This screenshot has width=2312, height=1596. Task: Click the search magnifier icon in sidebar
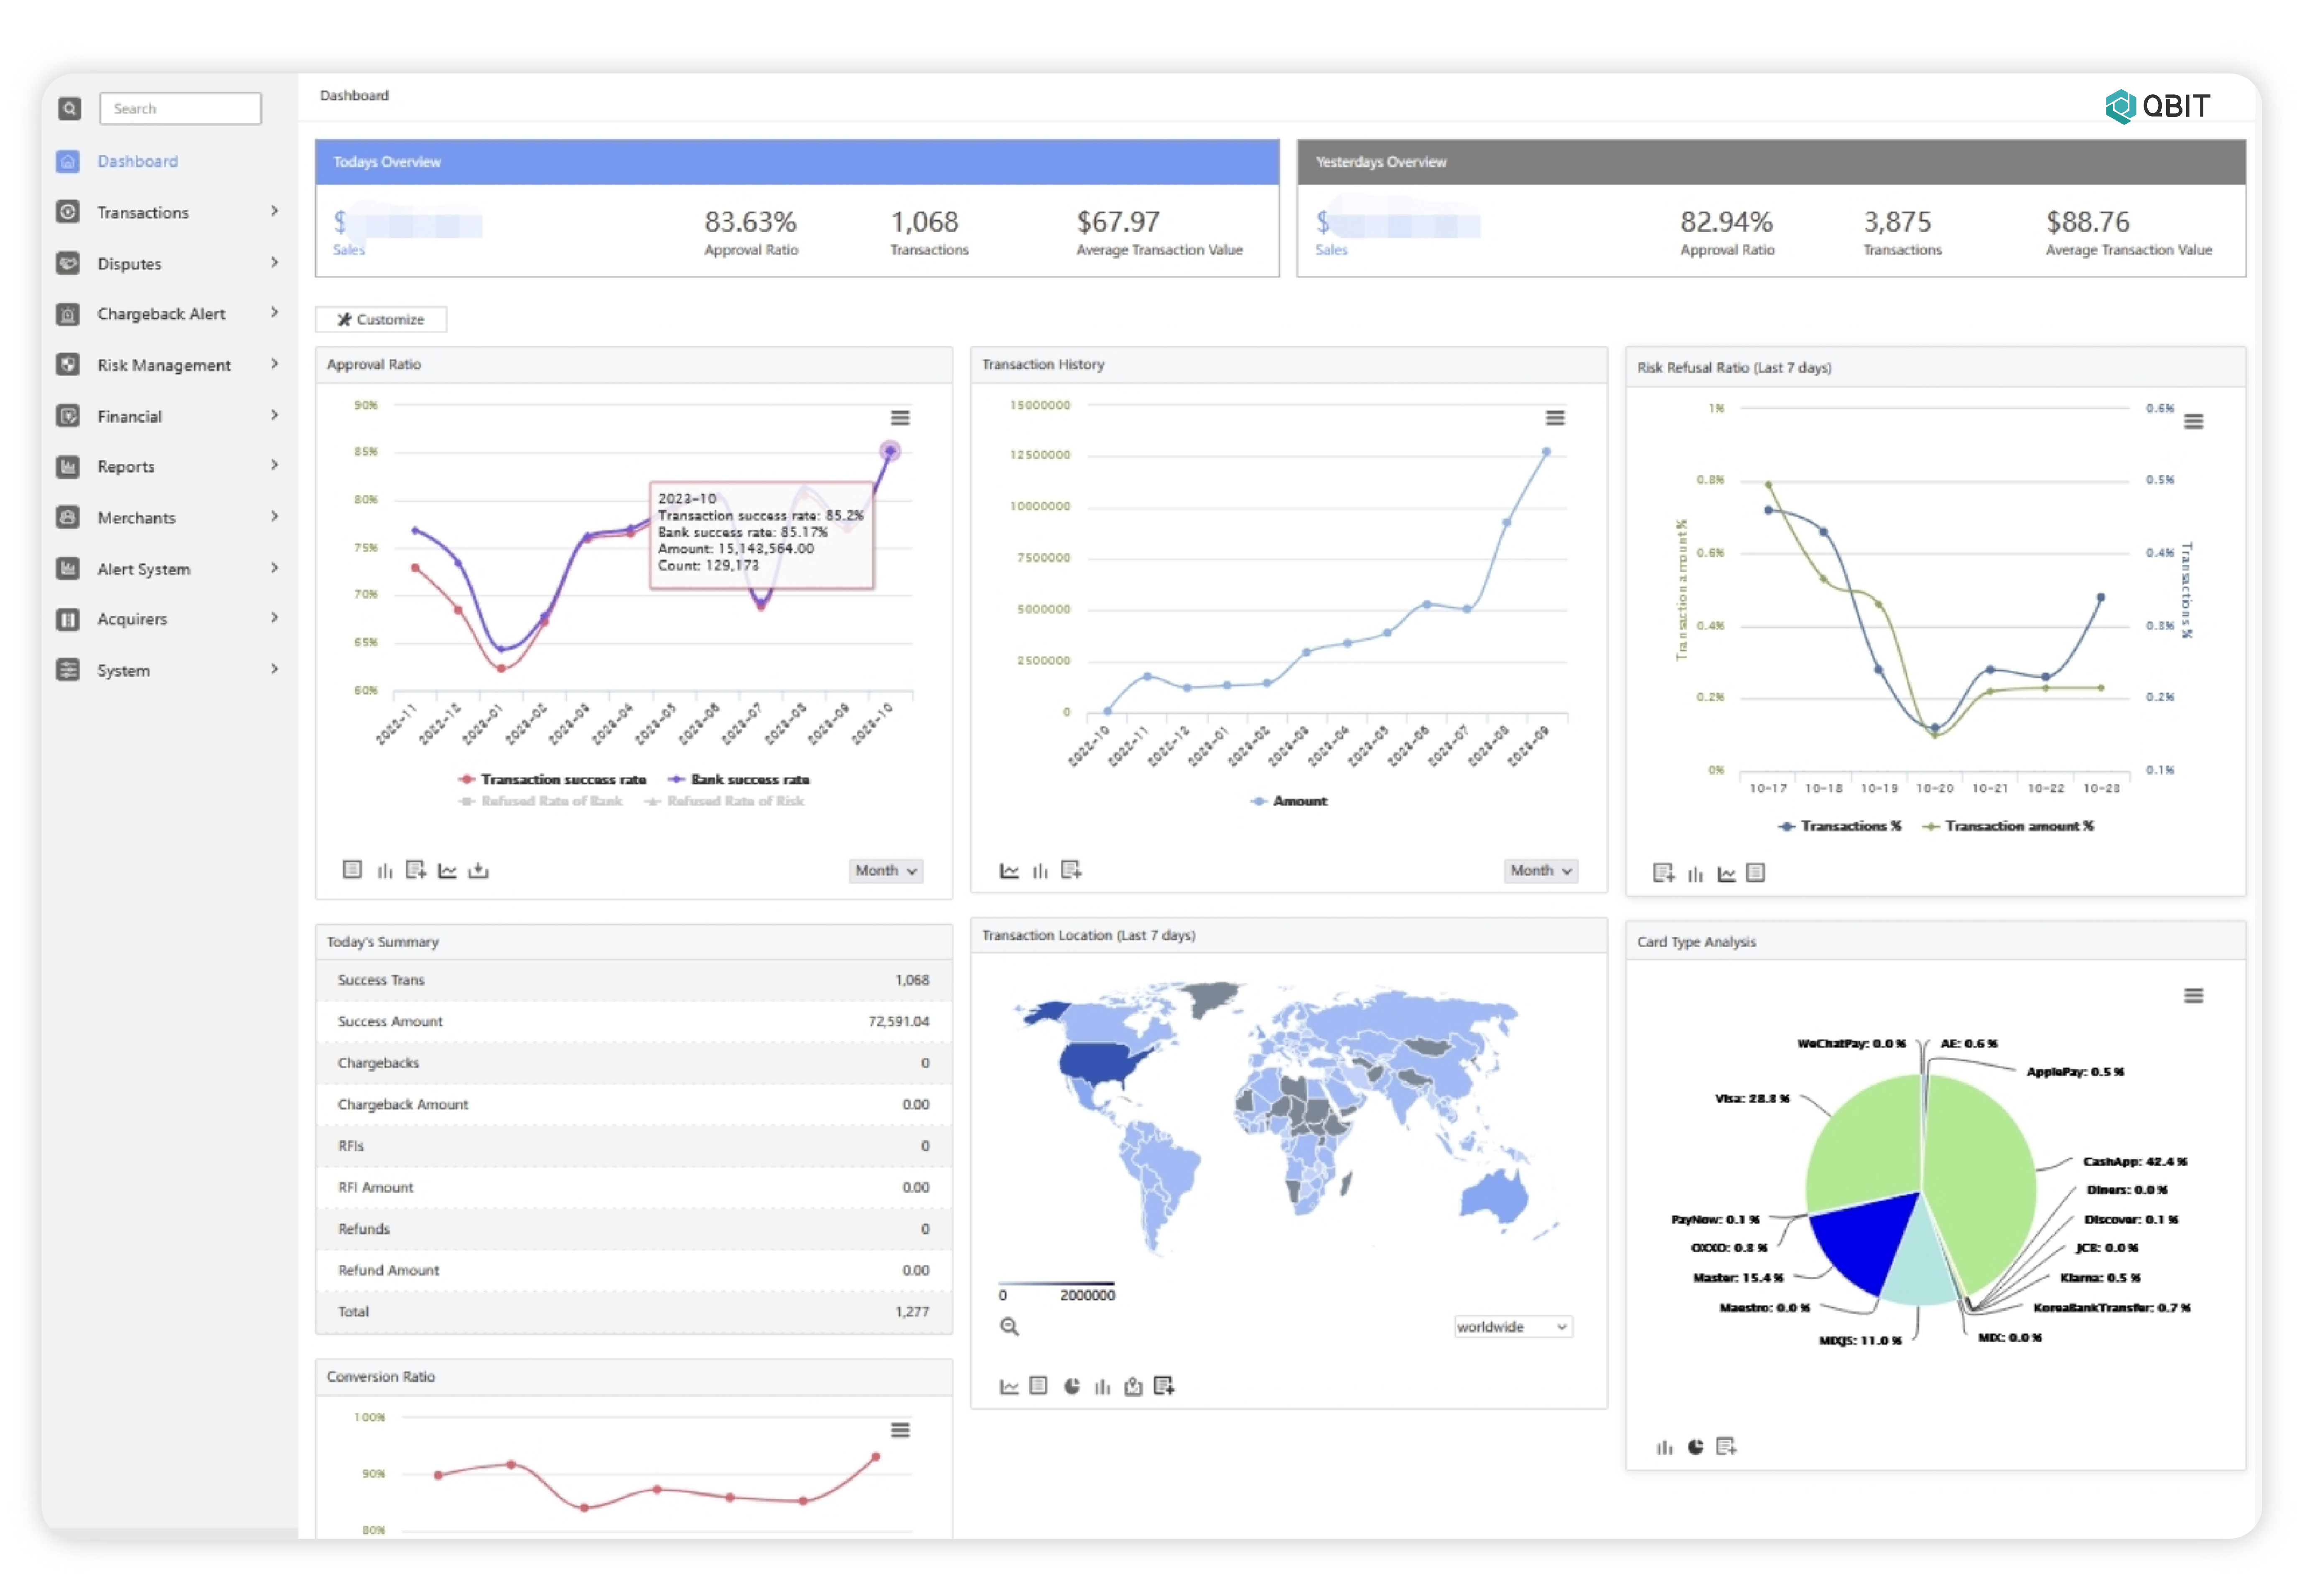(x=69, y=108)
